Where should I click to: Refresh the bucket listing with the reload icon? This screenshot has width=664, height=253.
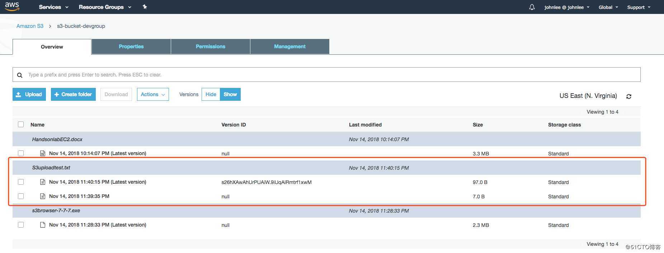pos(629,96)
